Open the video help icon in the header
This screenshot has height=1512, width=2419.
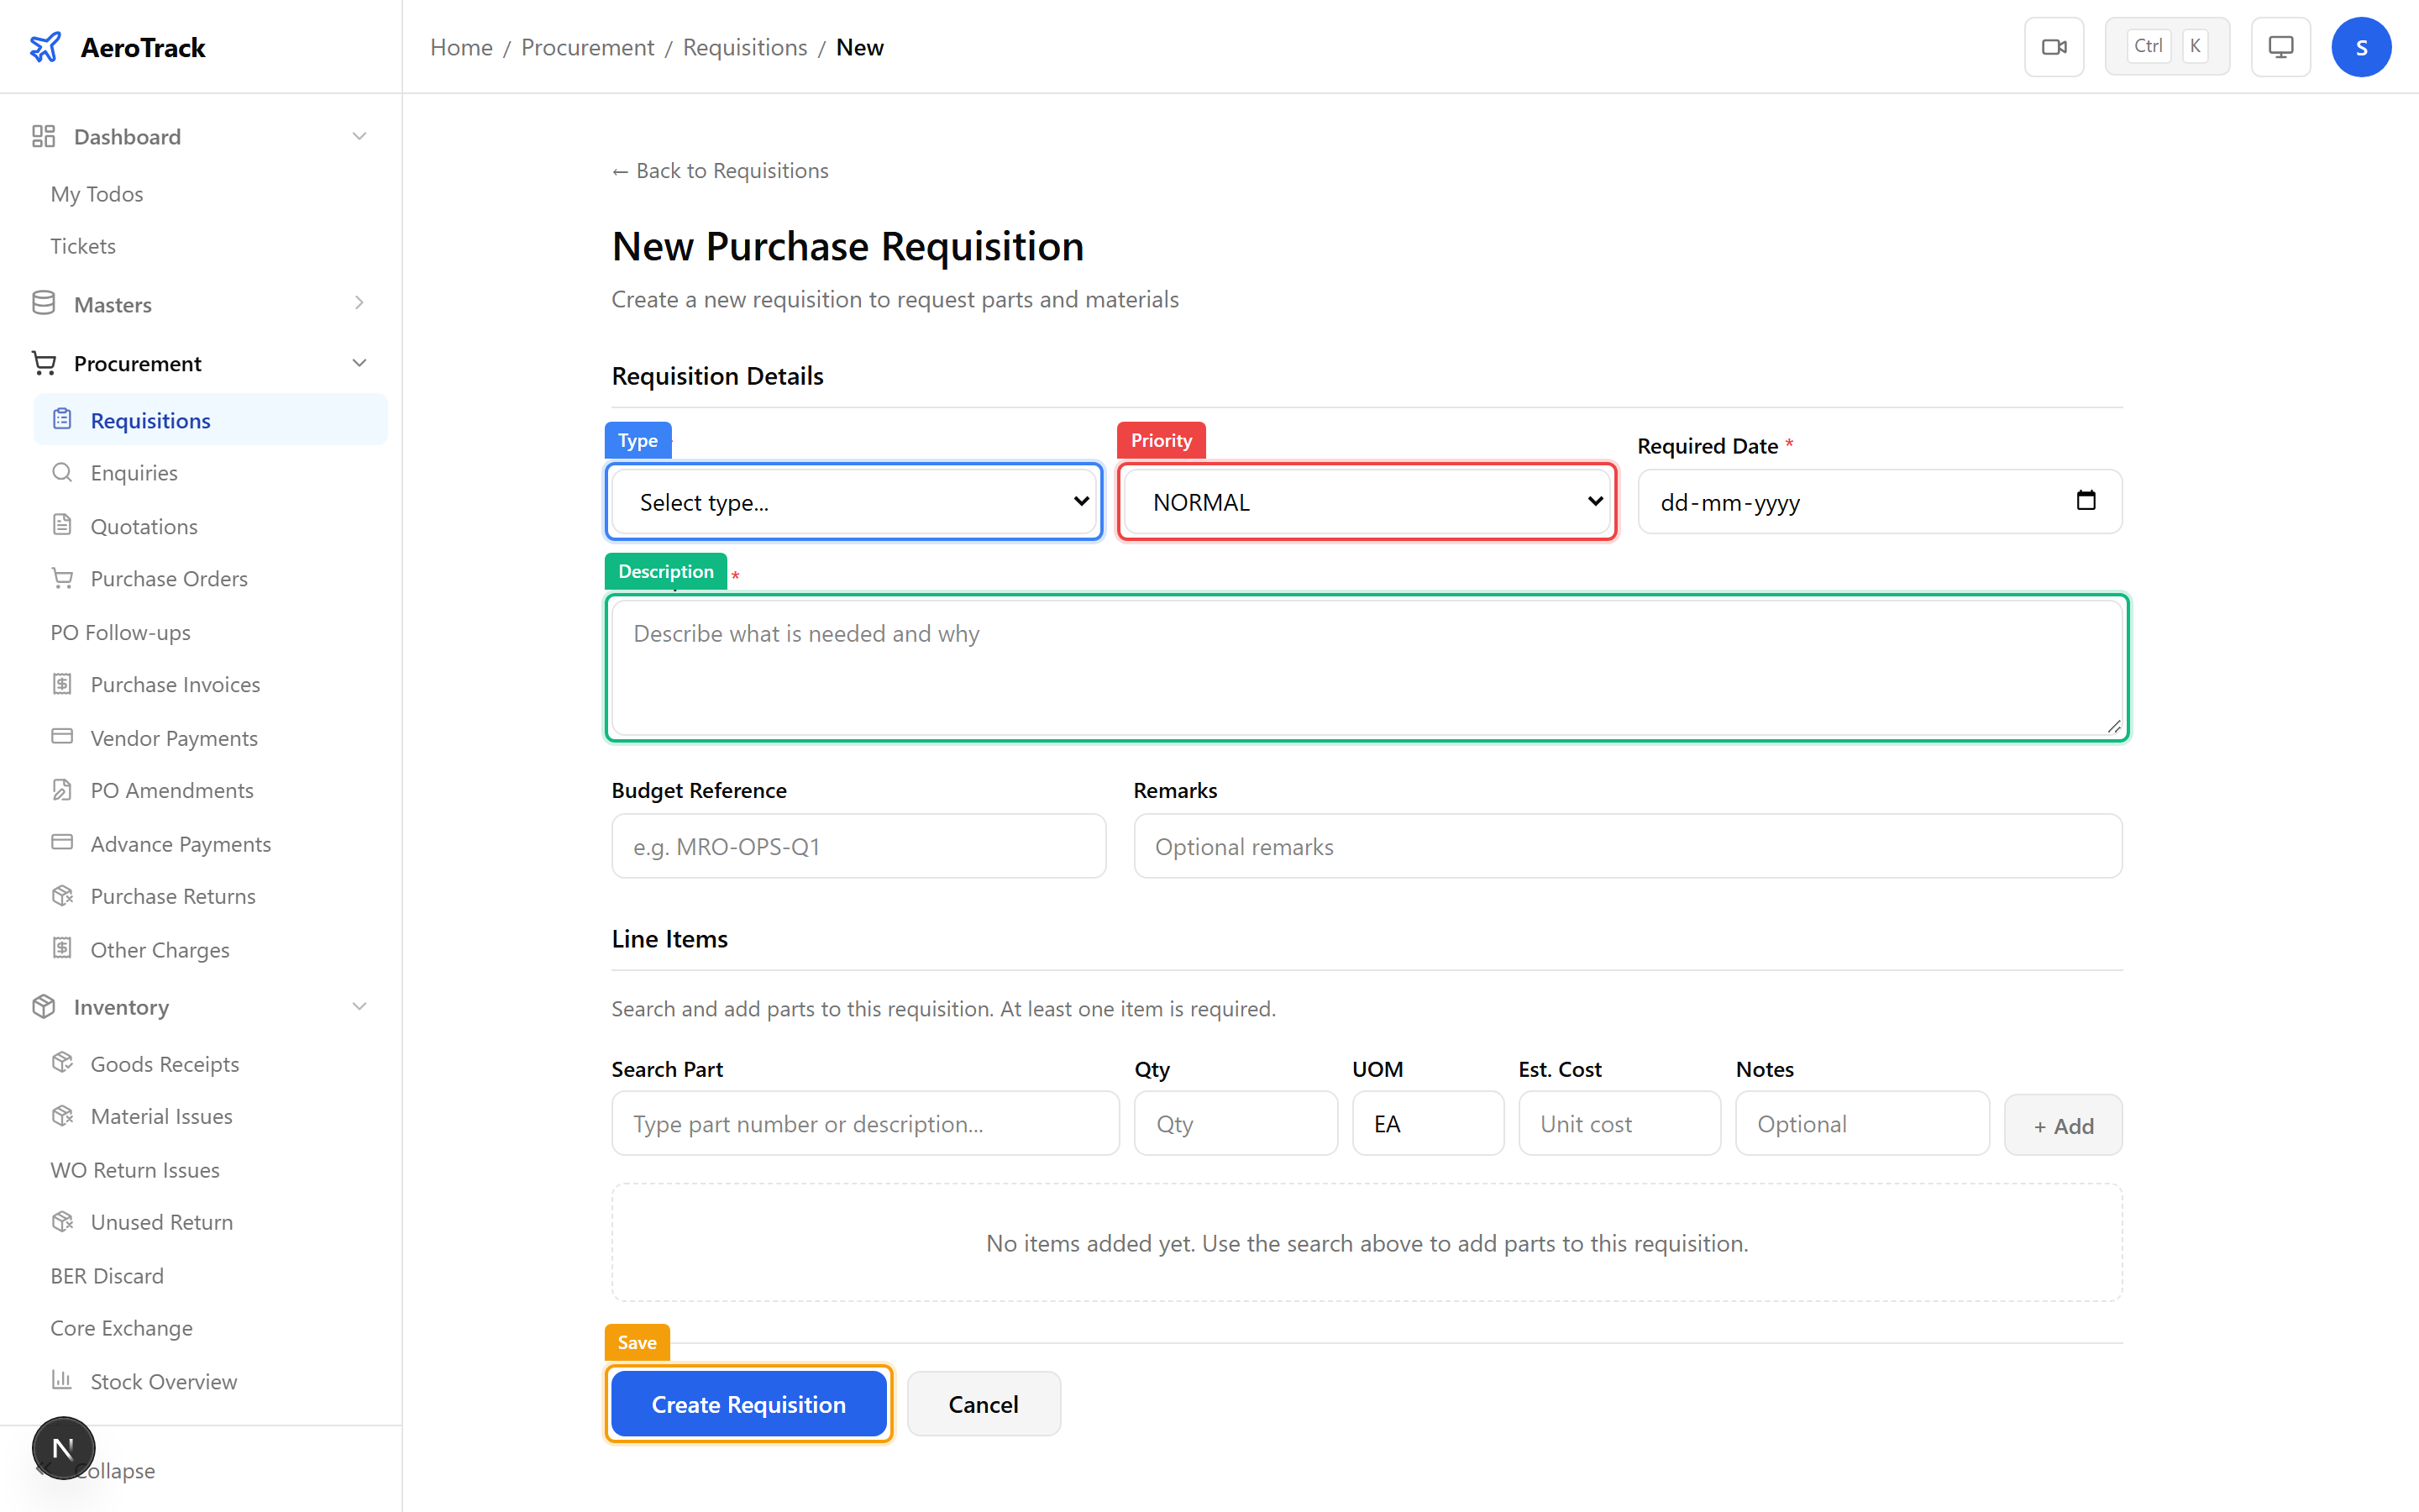tap(2054, 46)
